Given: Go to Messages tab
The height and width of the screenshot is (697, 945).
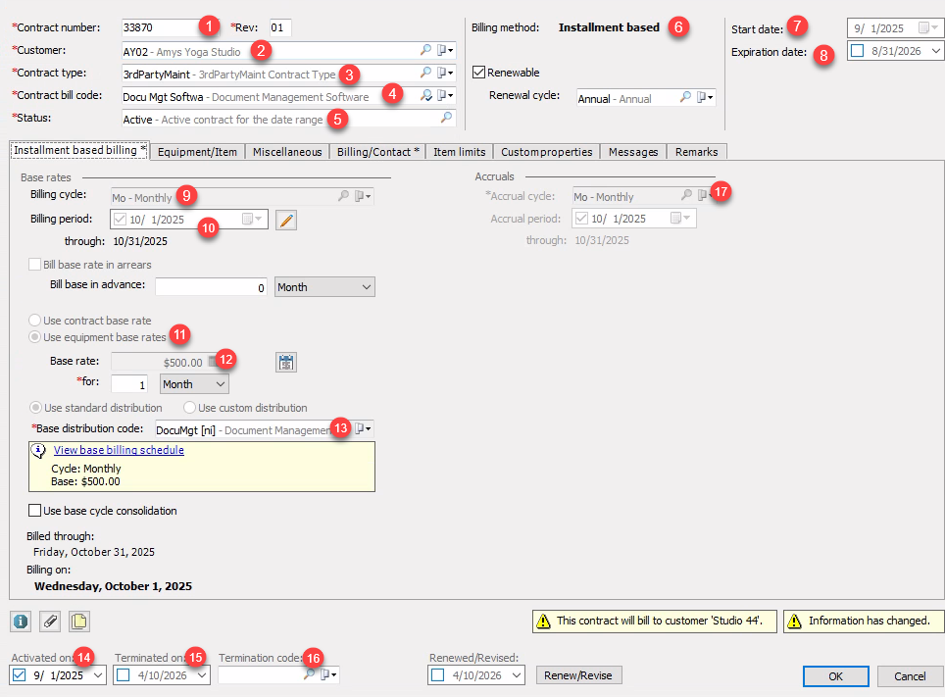Looking at the screenshot, I should (633, 152).
